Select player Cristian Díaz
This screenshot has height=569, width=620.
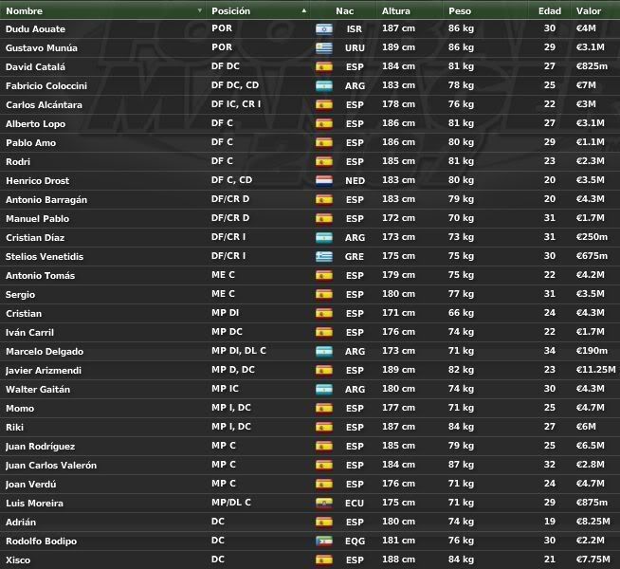[35, 238]
